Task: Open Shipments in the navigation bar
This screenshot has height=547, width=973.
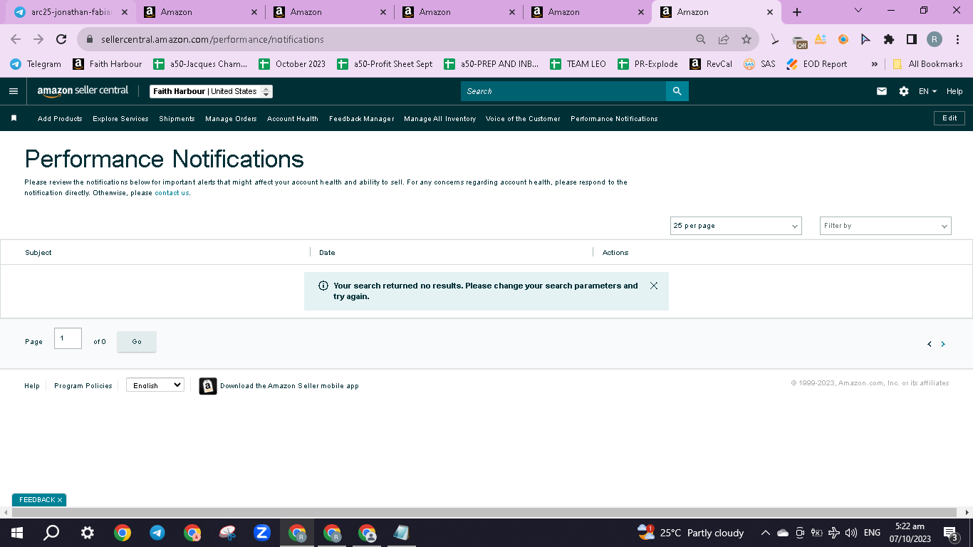Action: [177, 119]
